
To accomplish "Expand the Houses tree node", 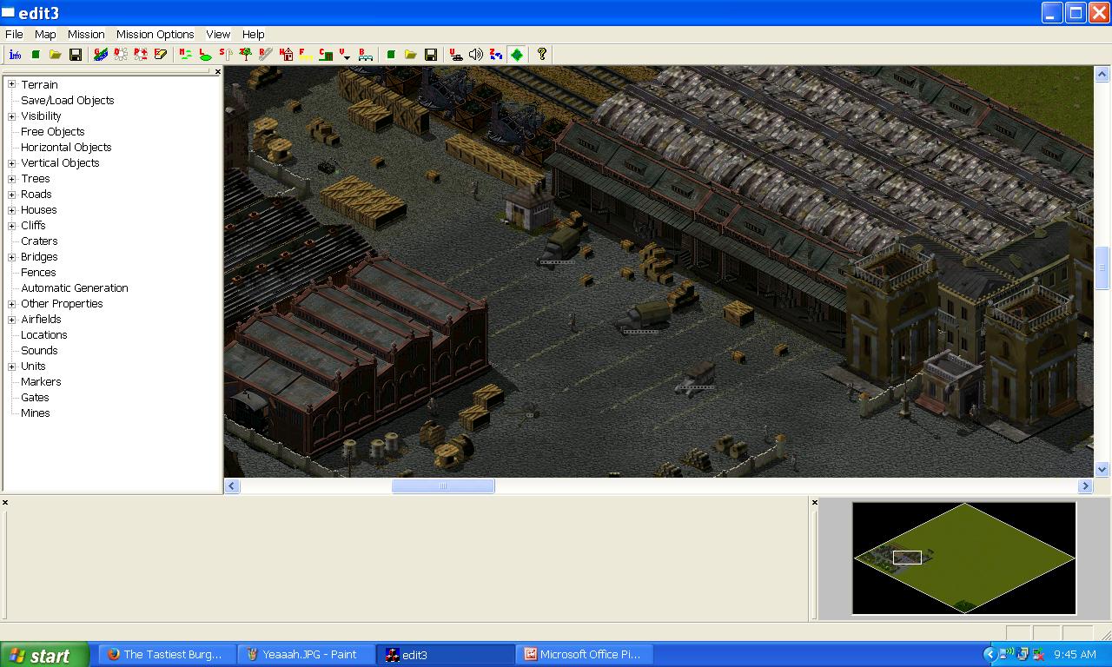I will click(x=12, y=209).
